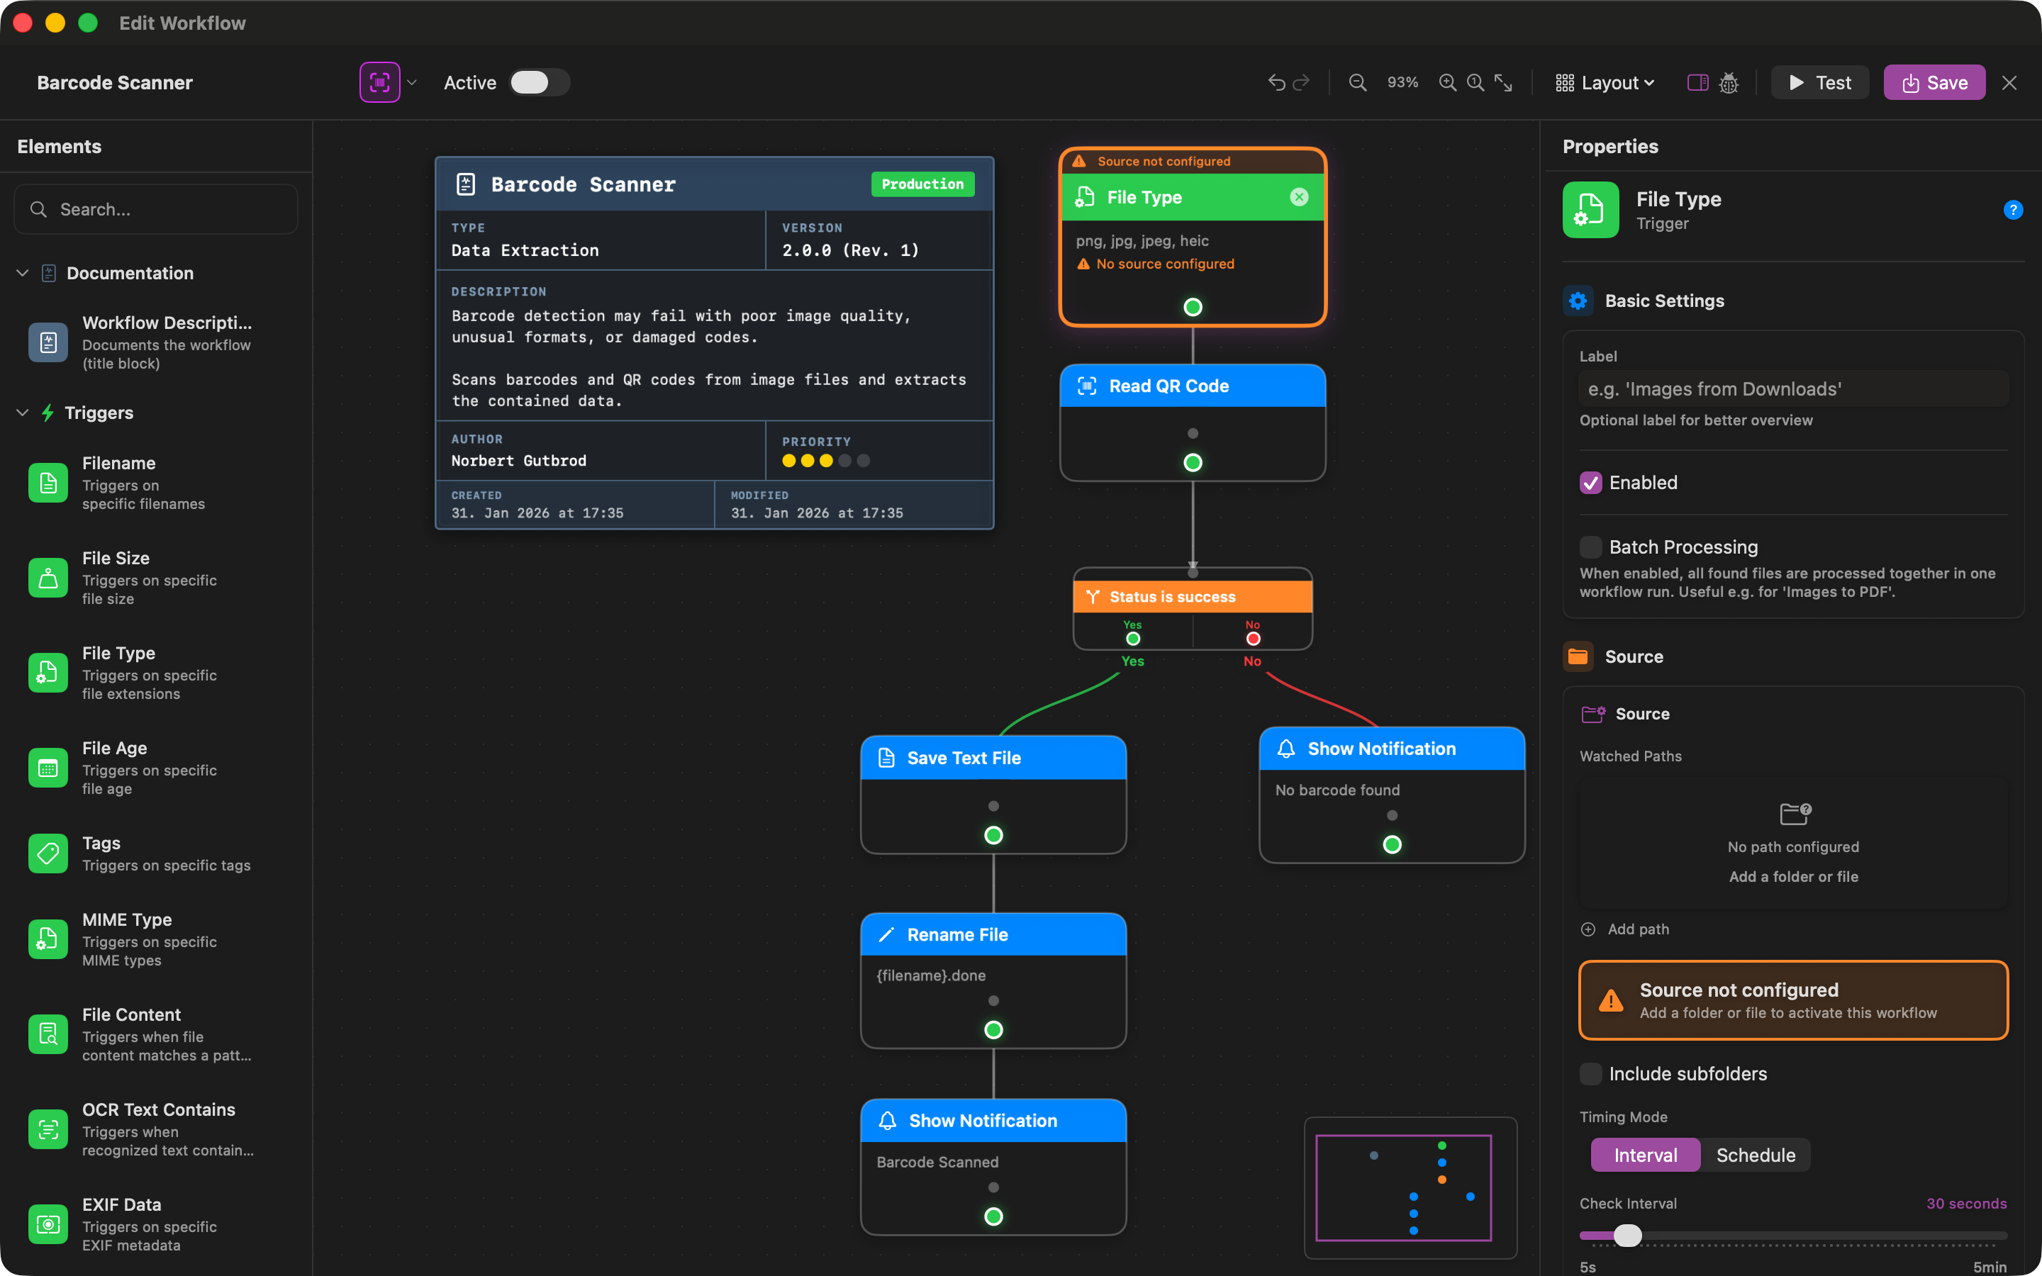The image size is (2042, 1276).
Task: Adjust the Check Interval slider handle
Action: click(1628, 1236)
